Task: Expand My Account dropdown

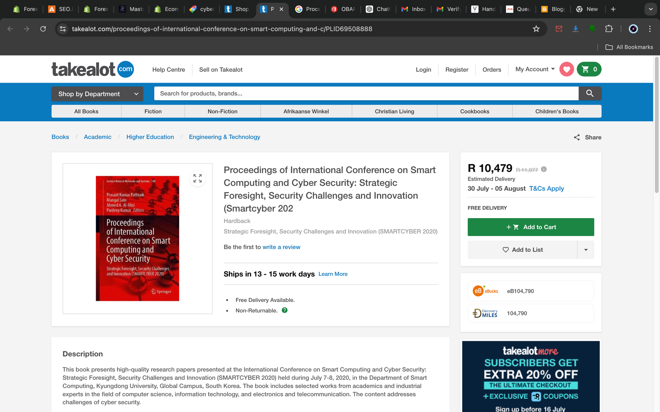Action: 535,69
